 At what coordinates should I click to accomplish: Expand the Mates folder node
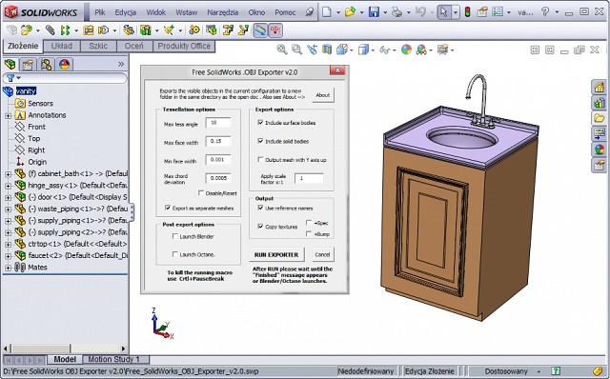click(x=8, y=268)
